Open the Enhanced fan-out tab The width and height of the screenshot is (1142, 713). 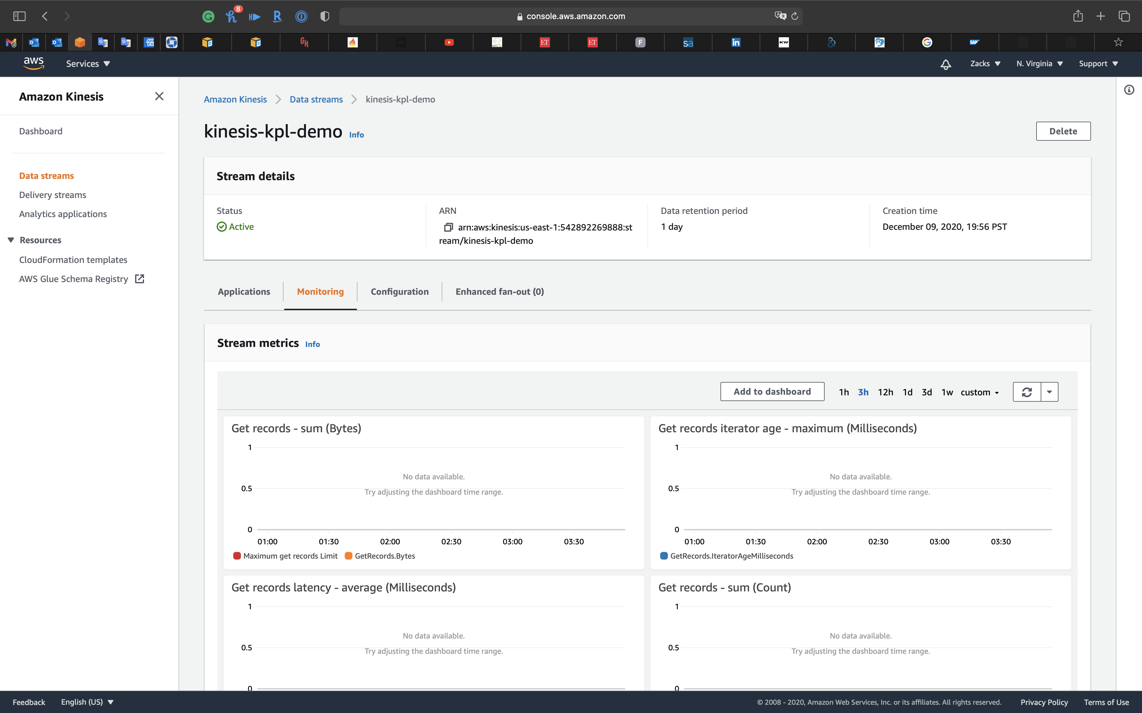tap(499, 292)
